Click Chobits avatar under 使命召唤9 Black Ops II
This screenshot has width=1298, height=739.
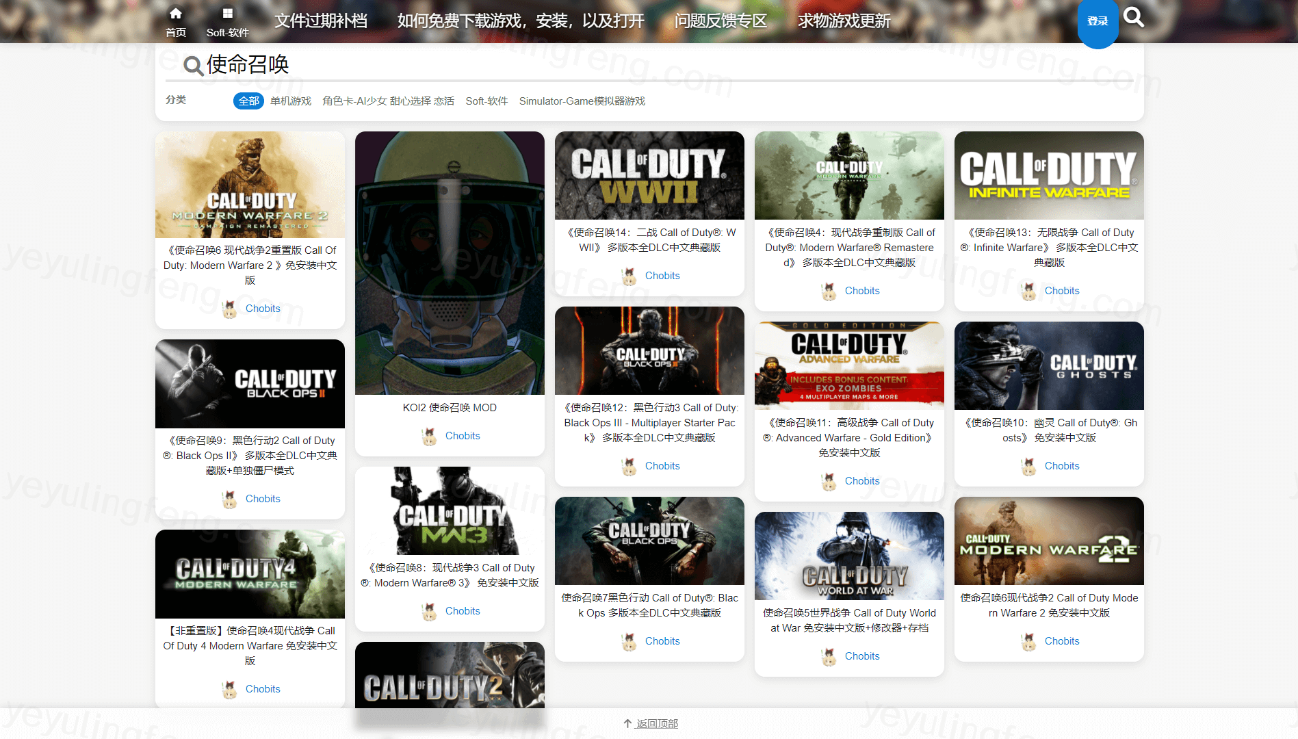click(x=230, y=499)
